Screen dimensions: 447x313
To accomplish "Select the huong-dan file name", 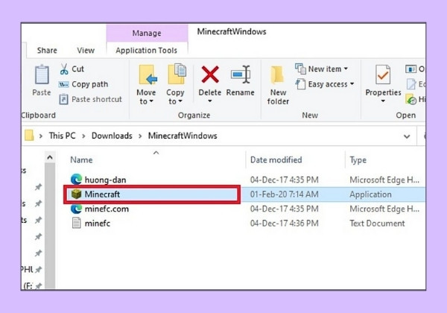I will point(105,180).
